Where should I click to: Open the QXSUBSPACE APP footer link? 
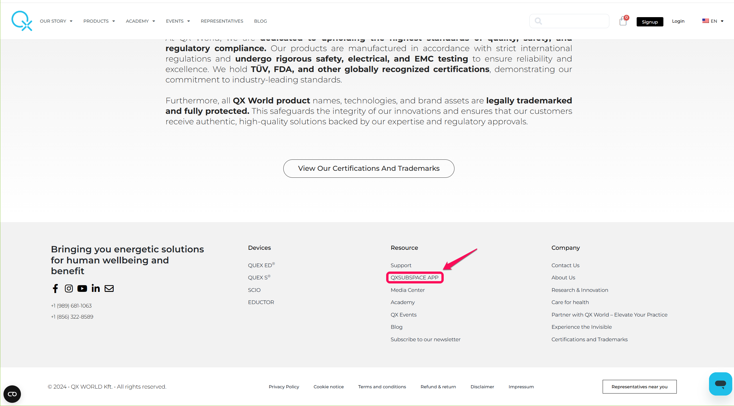[414, 278]
